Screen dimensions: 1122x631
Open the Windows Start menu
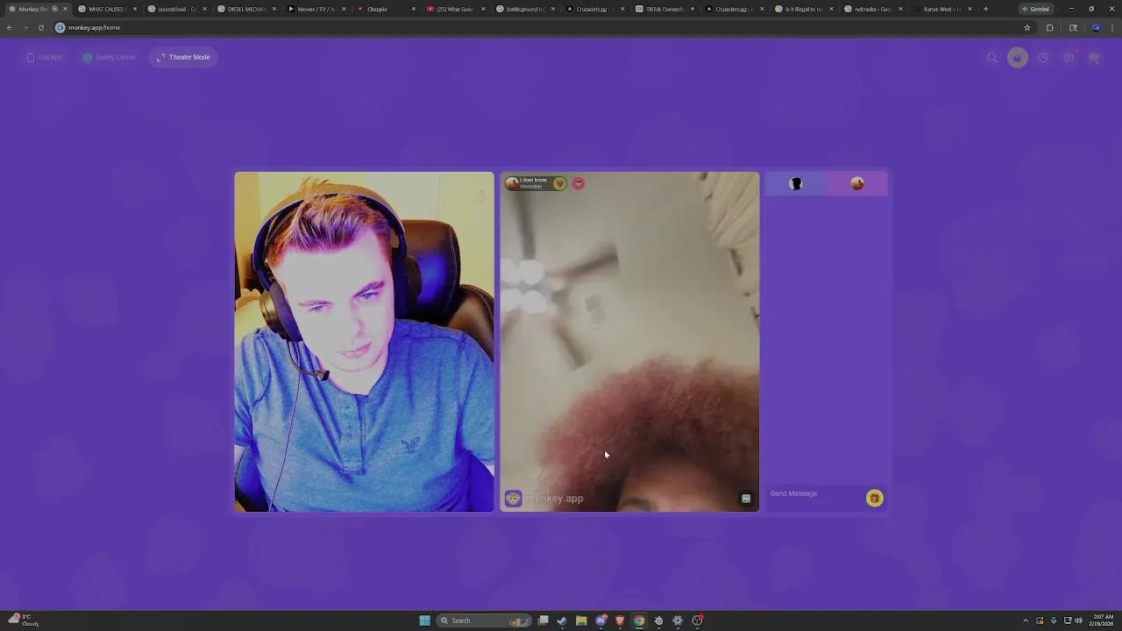[x=424, y=620]
